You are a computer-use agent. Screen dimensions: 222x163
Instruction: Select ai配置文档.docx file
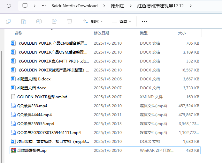pos(105,88)
